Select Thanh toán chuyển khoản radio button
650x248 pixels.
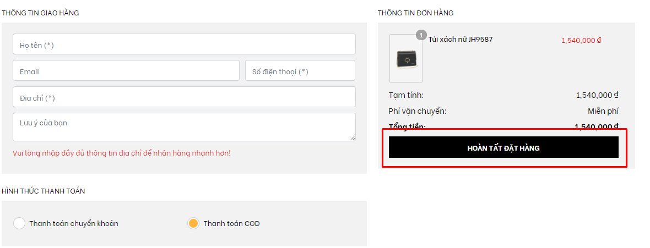[x=19, y=223]
